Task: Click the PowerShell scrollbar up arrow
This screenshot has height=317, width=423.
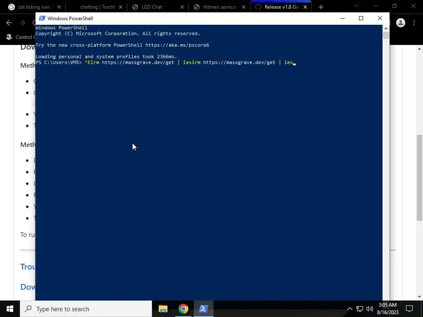Action: point(386,28)
